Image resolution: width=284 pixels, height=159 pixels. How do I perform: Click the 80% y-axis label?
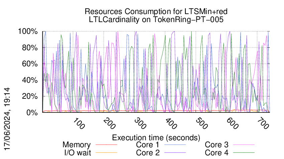point(30,48)
